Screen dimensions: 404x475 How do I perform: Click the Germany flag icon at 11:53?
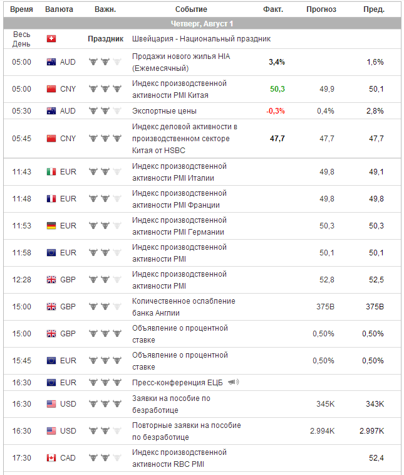(51, 226)
